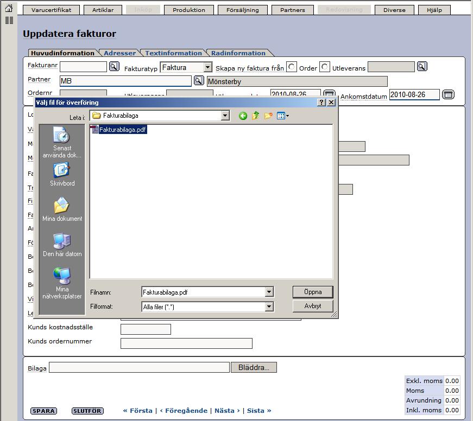473x421 pixels.
Task: Open Den här datorn shortcut
Action: 62,245
